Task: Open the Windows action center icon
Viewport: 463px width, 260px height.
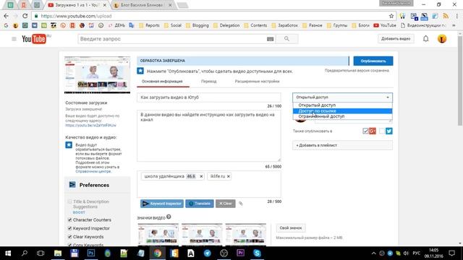Action: point(451,253)
